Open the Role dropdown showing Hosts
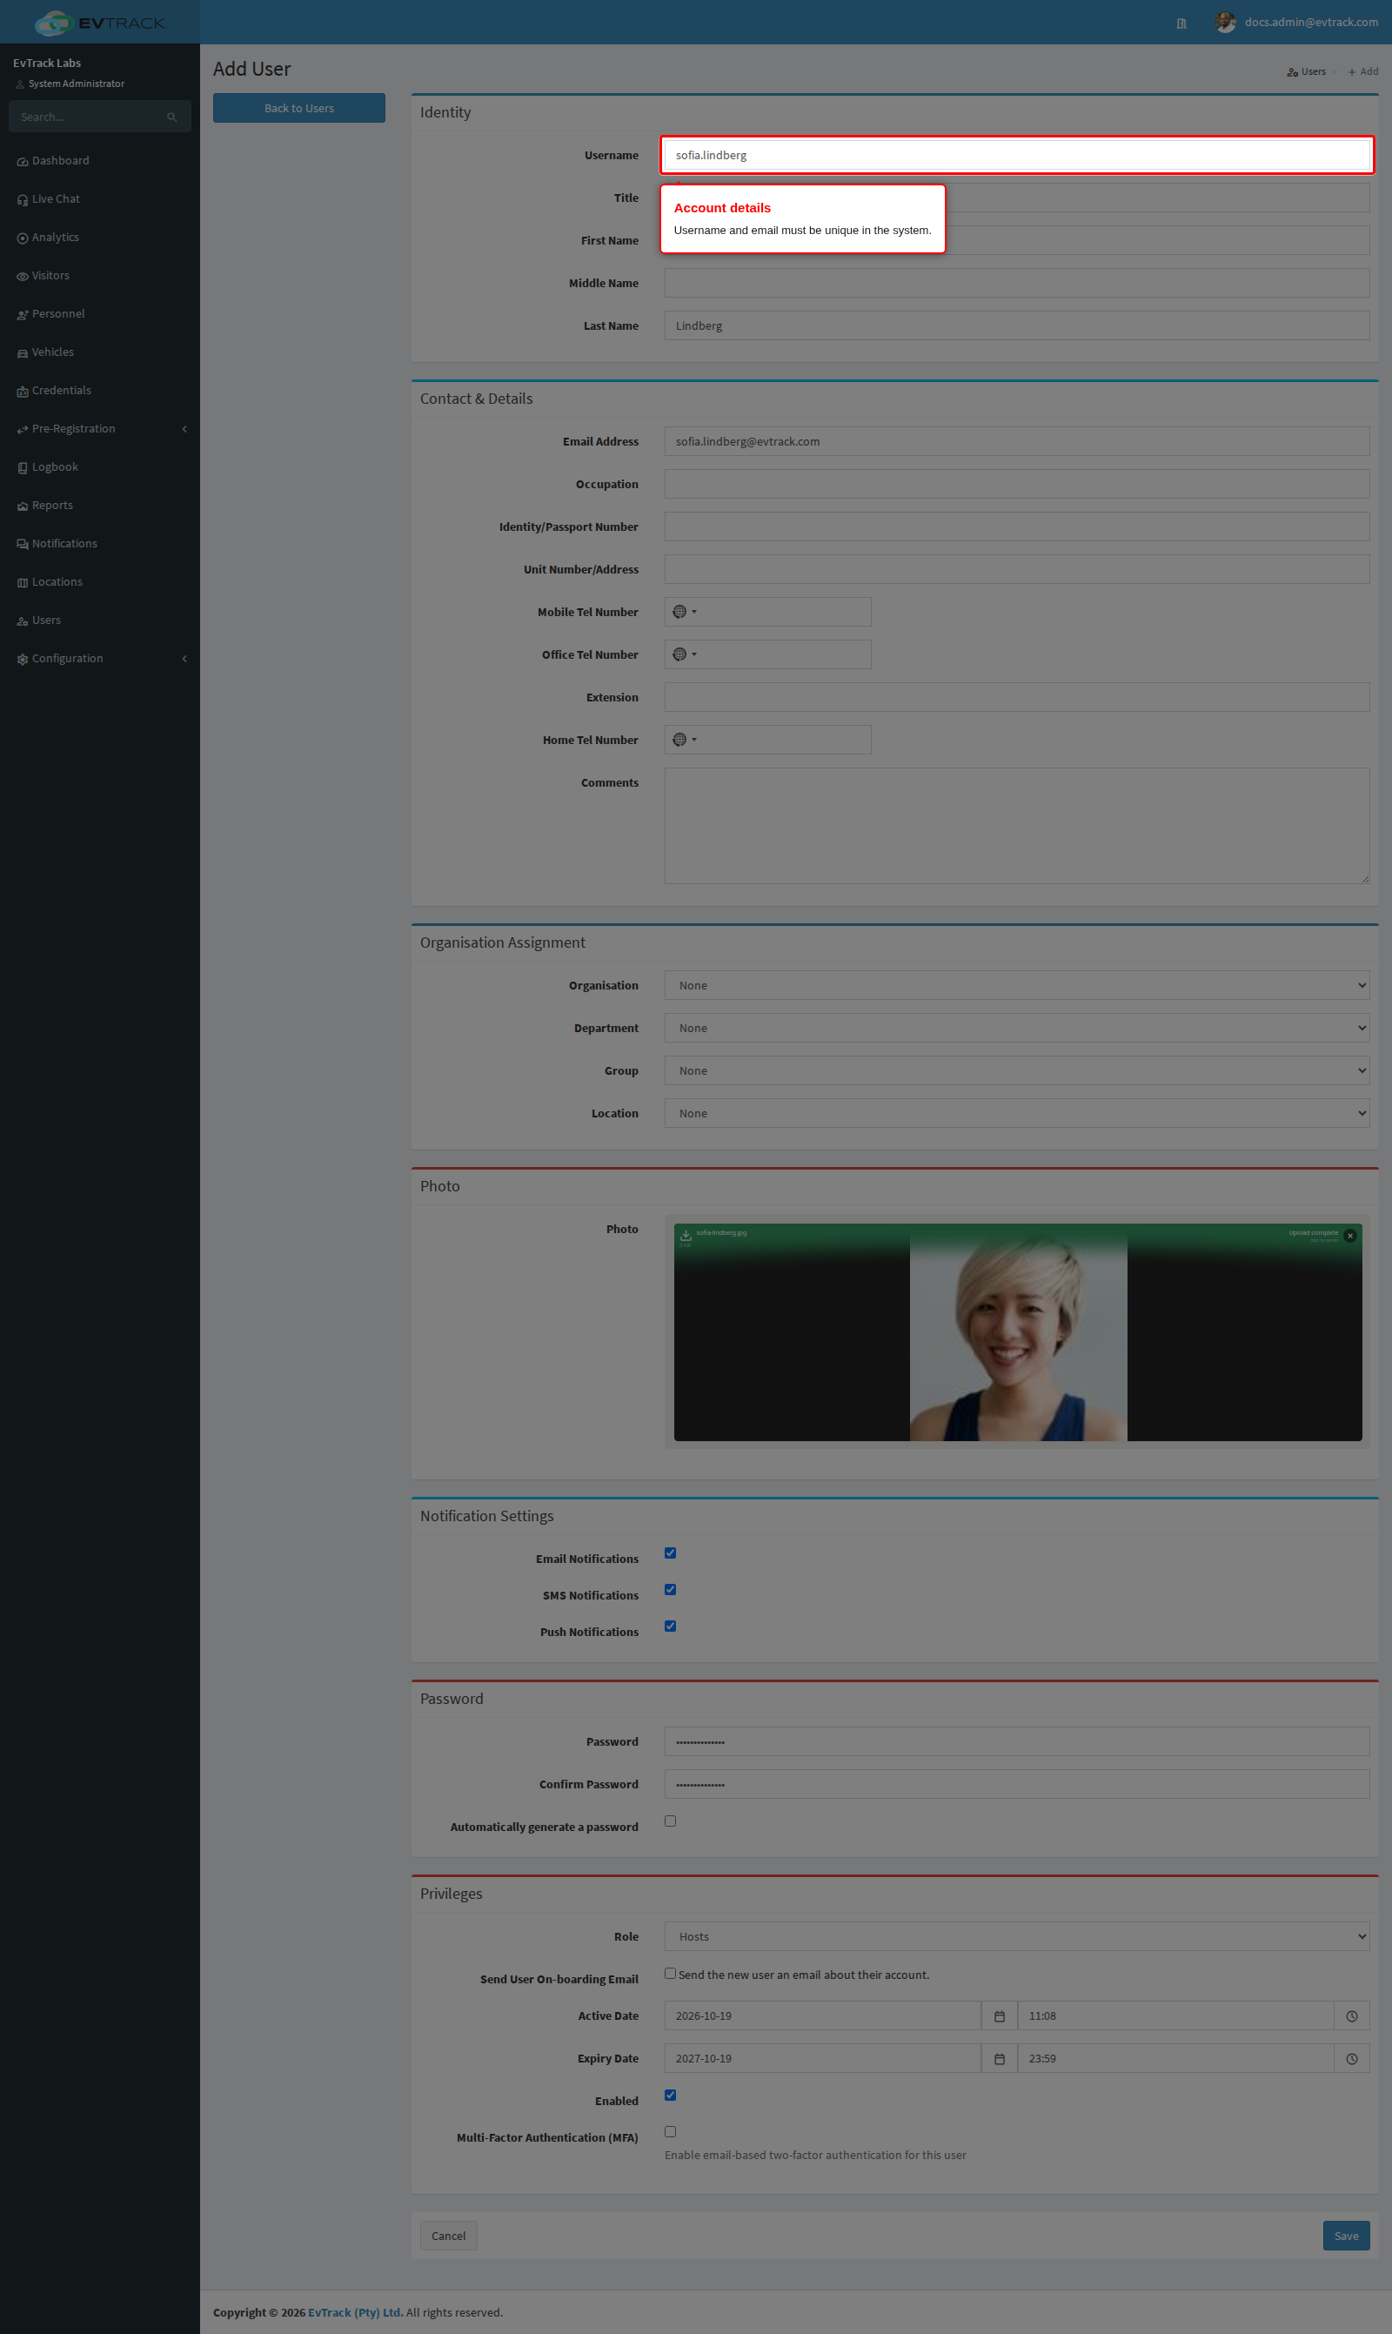Screen dimensions: 1392x2334 pos(1017,1936)
